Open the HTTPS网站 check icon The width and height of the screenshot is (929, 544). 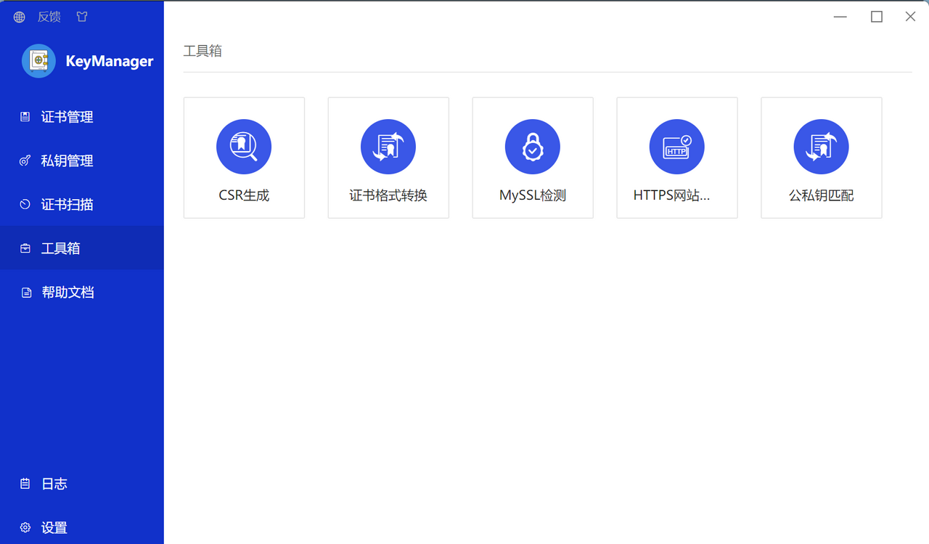click(676, 147)
